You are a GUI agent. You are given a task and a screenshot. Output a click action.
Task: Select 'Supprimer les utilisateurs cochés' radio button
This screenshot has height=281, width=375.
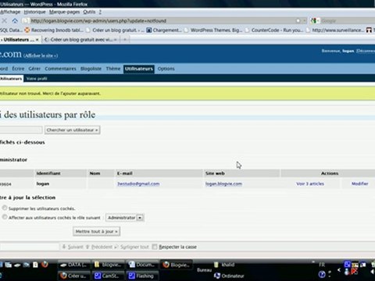pyautogui.click(x=5, y=208)
